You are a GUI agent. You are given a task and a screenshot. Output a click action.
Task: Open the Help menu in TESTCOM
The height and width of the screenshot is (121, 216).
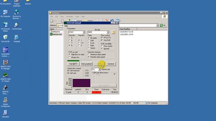(x=66, y=26)
